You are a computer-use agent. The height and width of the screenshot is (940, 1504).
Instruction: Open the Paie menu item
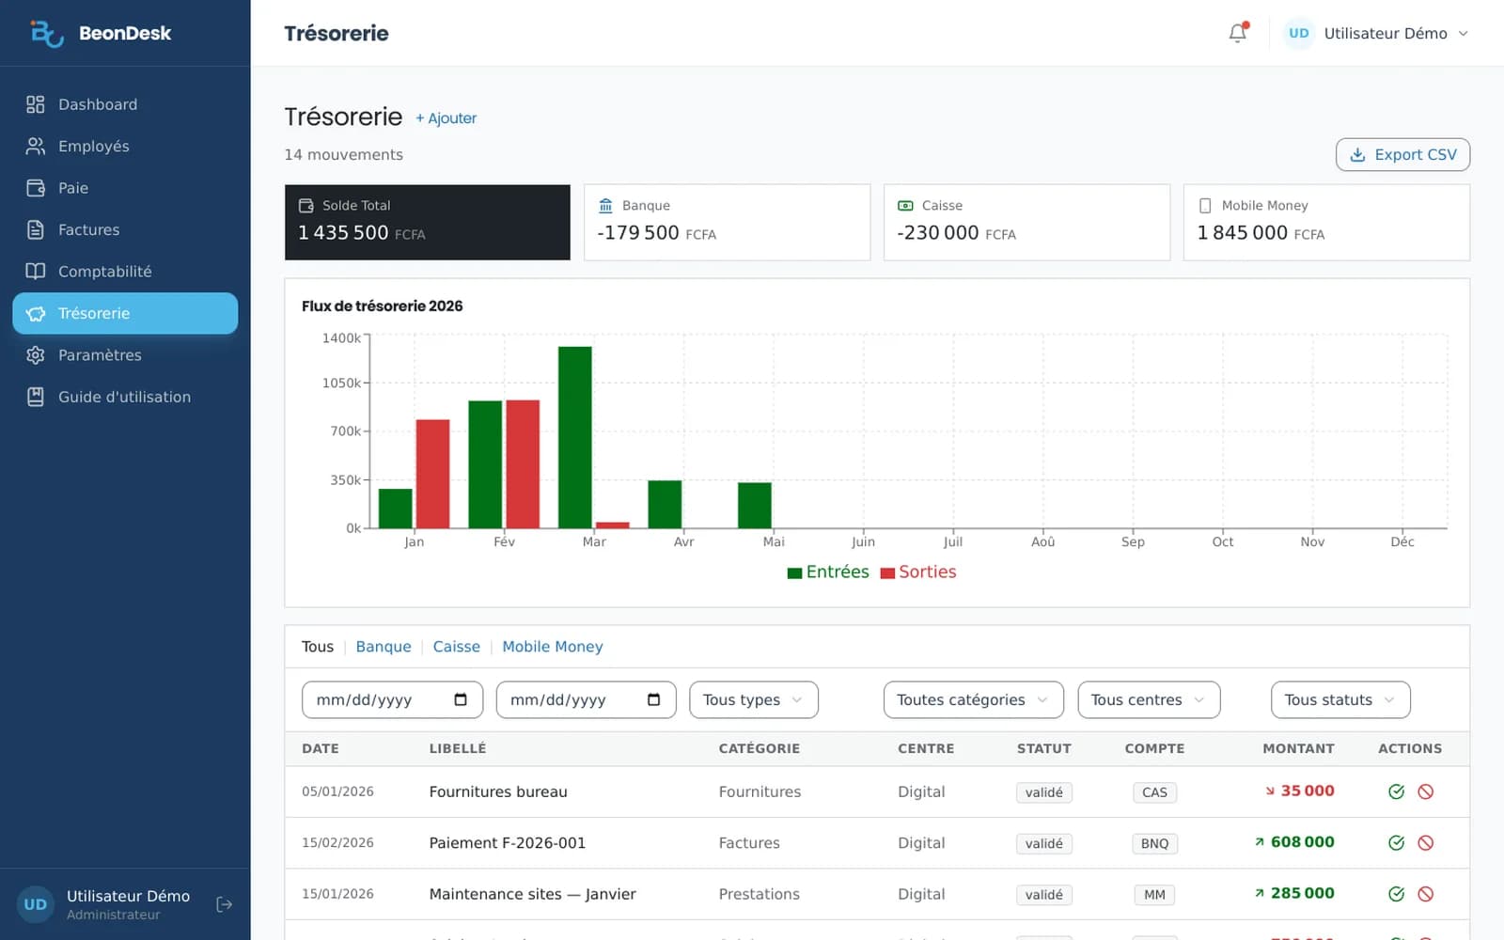pos(125,188)
